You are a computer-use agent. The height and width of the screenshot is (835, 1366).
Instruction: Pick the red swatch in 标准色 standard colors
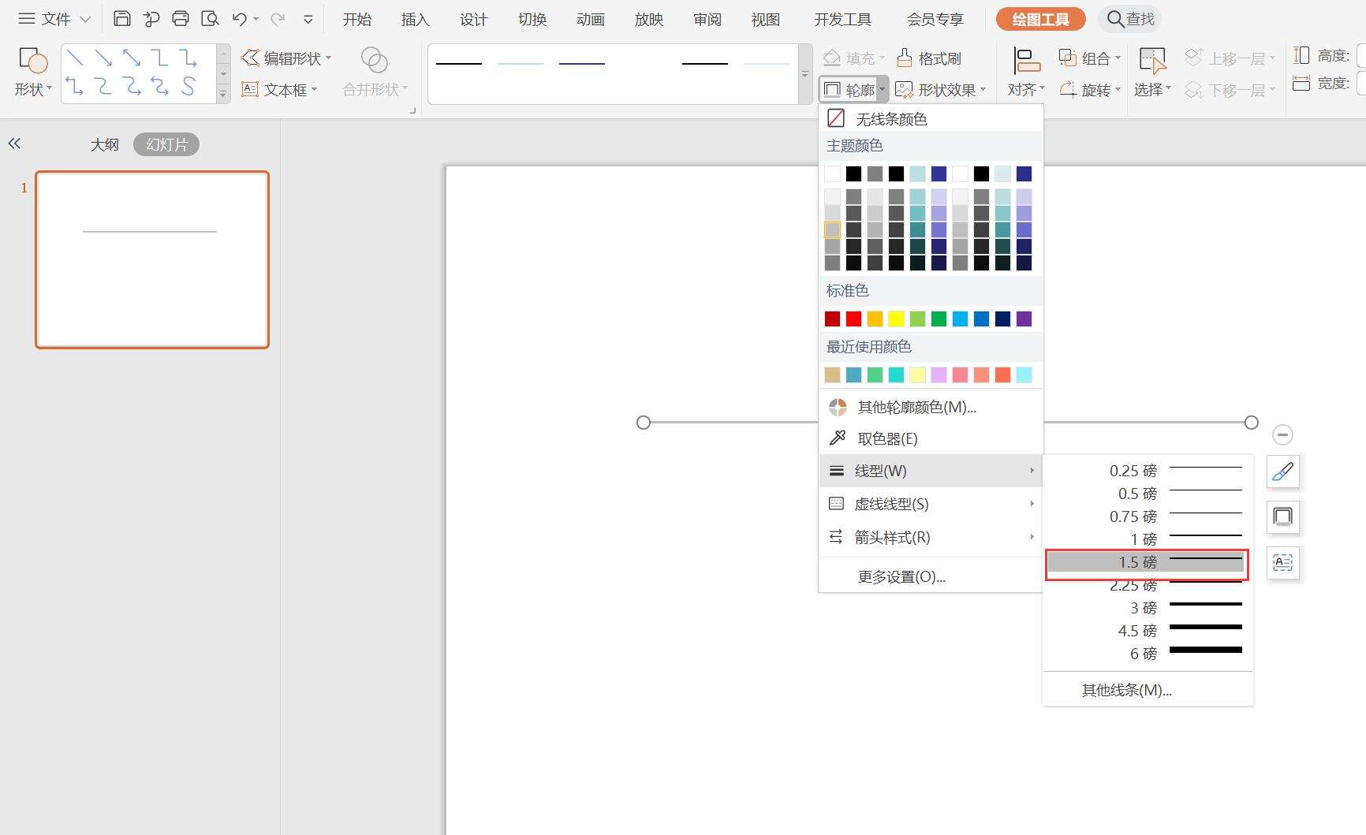pos(853,319)
